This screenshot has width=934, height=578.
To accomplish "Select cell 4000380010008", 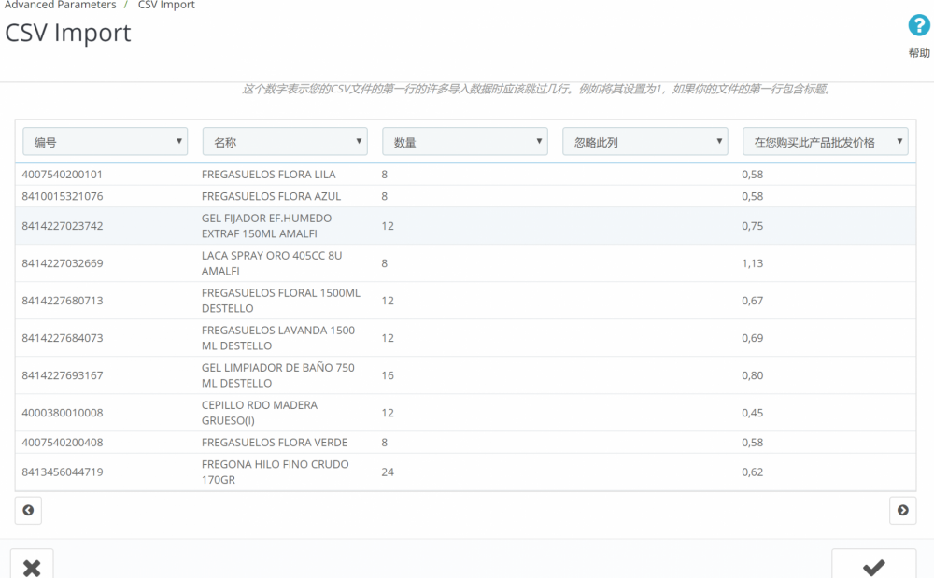I will pyautogui.click(x=62, y=413).
